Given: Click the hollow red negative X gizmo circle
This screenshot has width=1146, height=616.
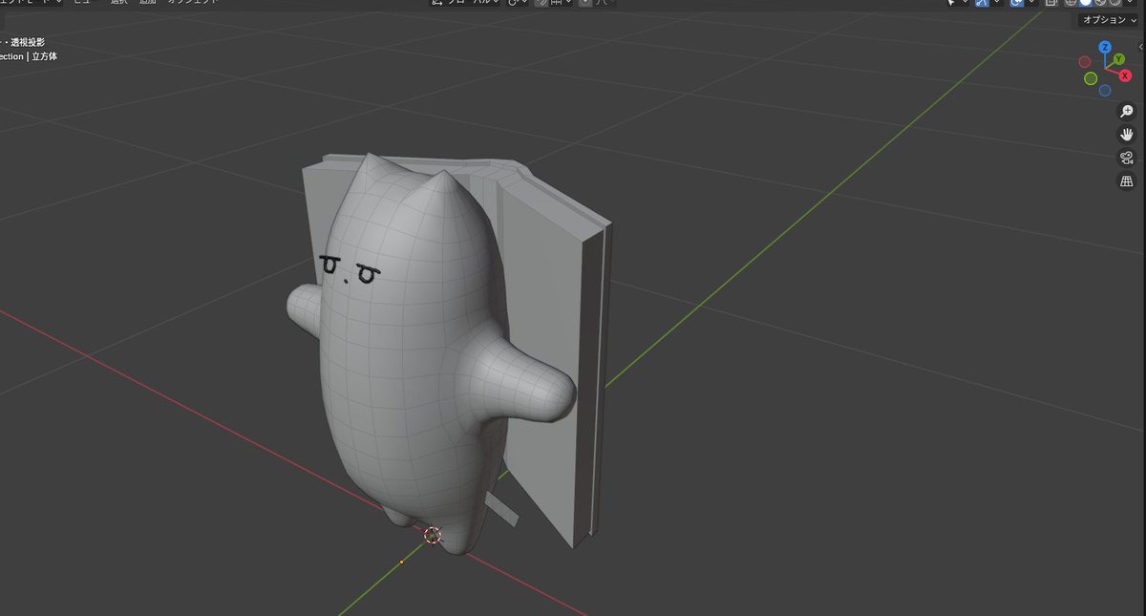Looking at the screenshot, I should (1085, 62).
